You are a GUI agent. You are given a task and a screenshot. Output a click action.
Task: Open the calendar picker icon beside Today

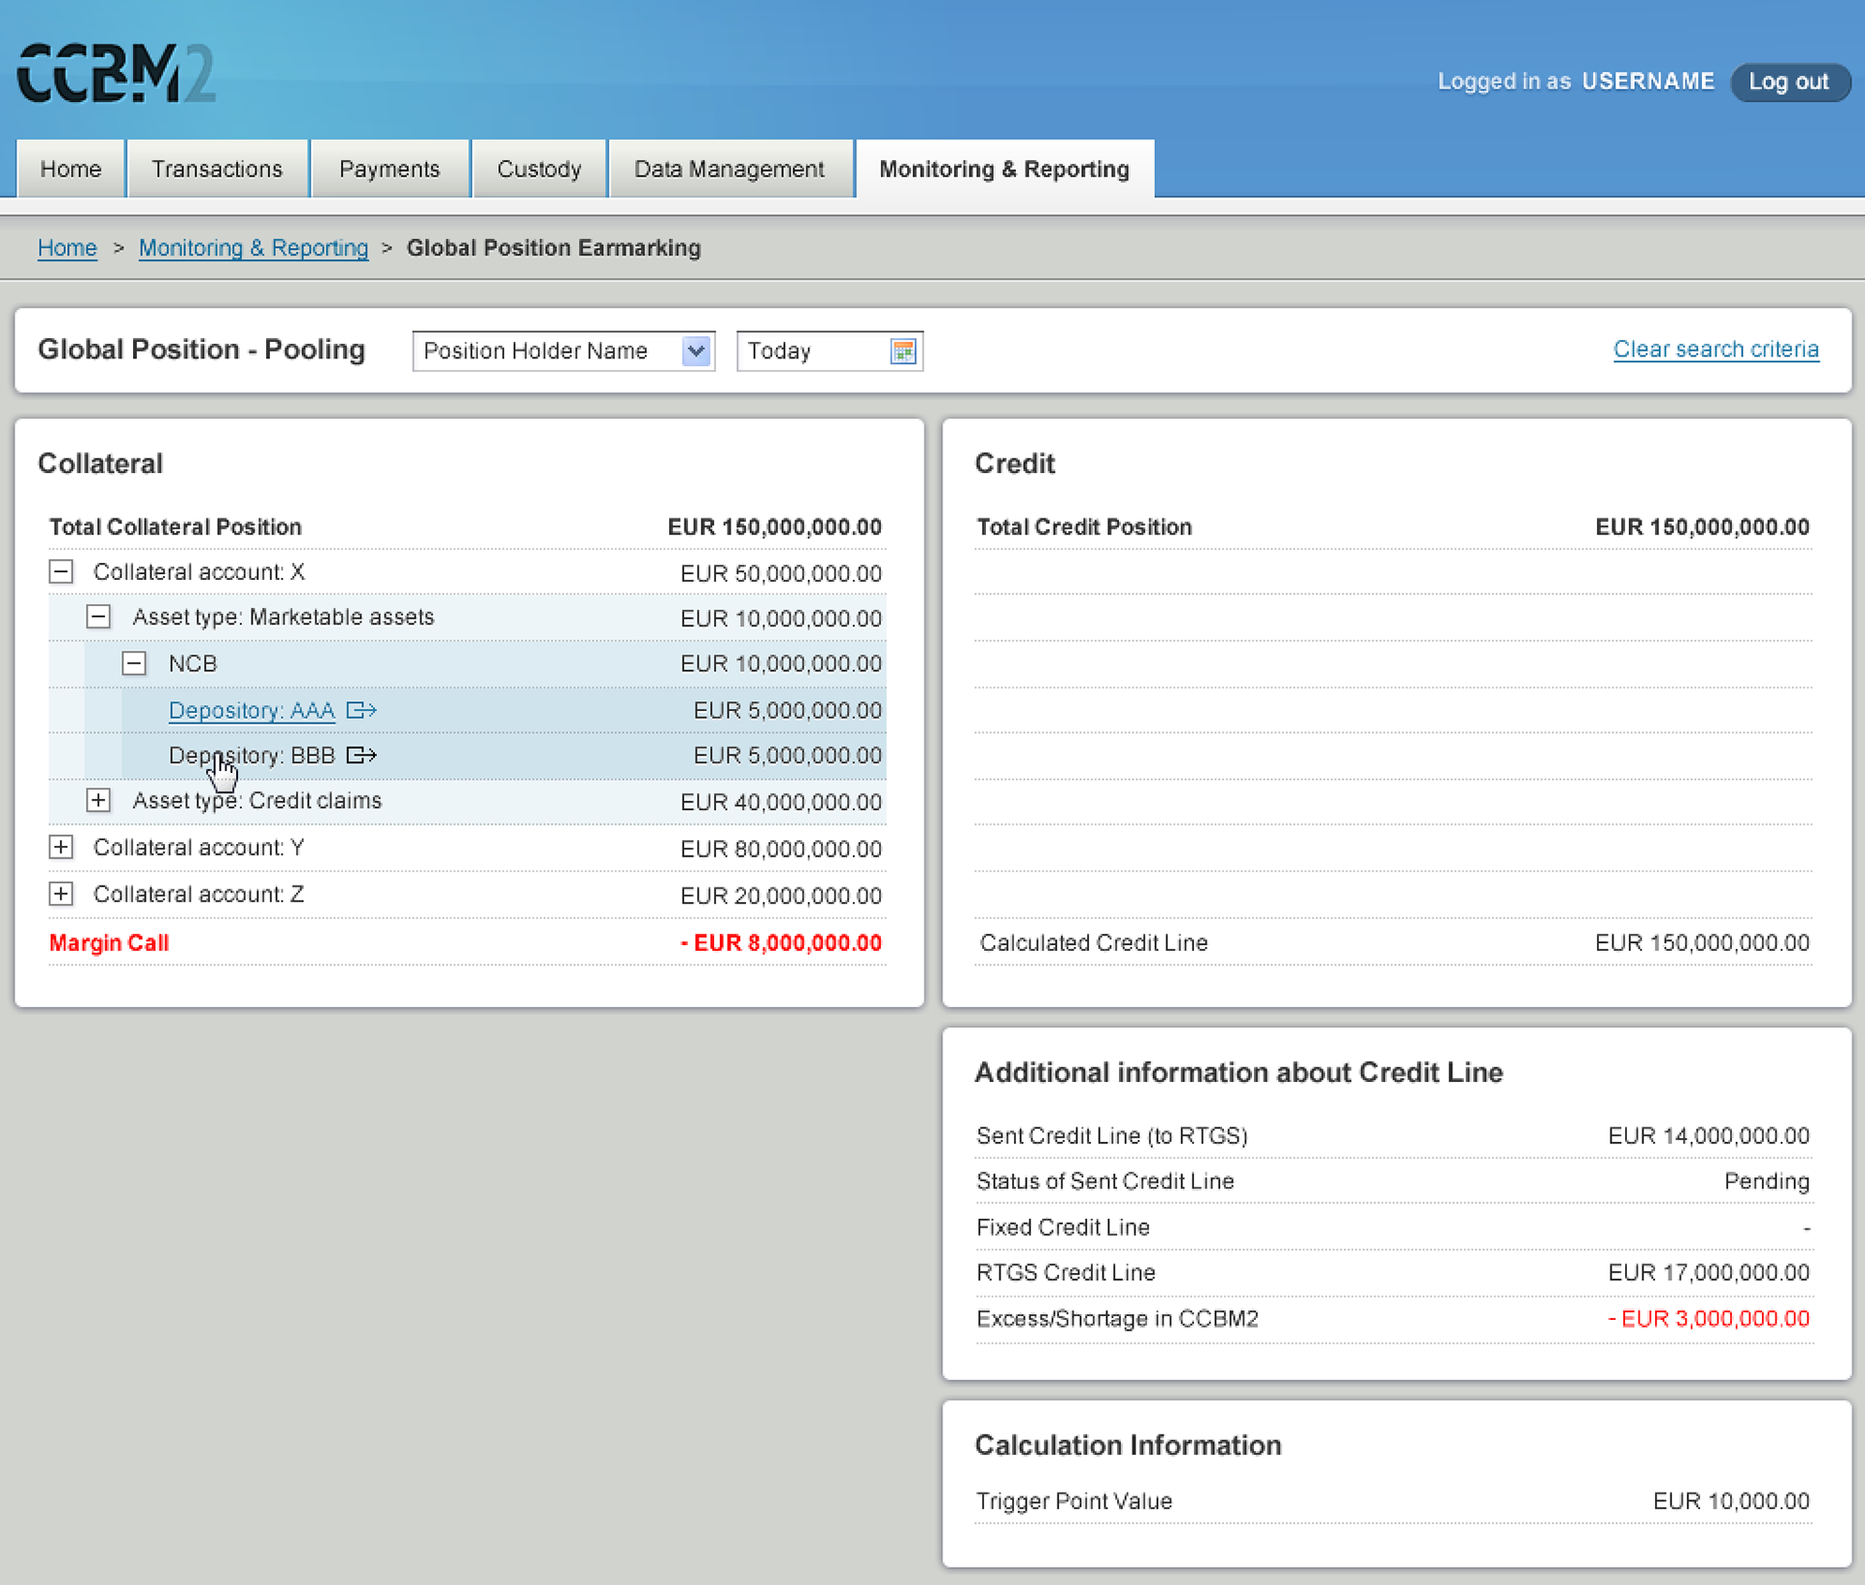(x=903, y=352)
